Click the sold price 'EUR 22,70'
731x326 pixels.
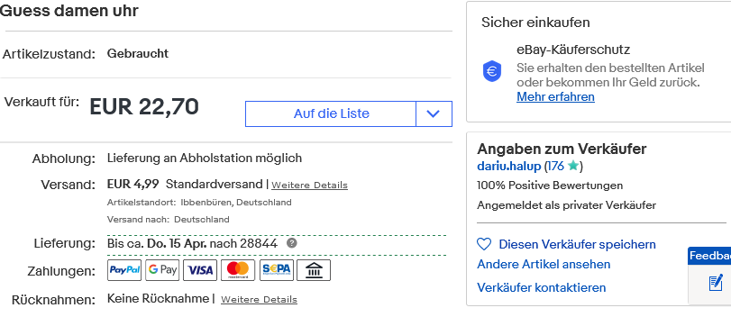144,107
